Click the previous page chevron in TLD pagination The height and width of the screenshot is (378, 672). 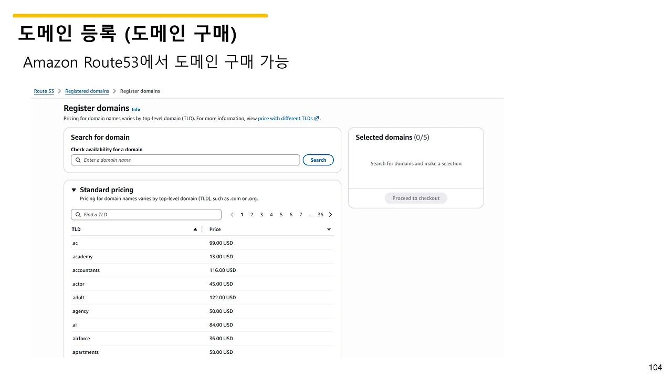[232, 214]
